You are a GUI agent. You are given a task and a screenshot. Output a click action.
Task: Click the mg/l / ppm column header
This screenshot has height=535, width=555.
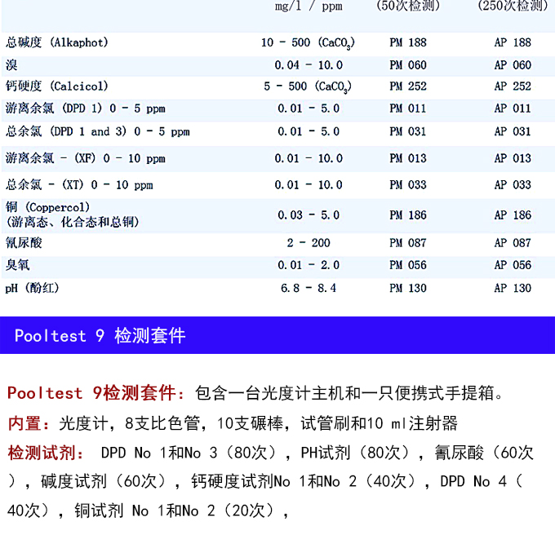point(309,7)
